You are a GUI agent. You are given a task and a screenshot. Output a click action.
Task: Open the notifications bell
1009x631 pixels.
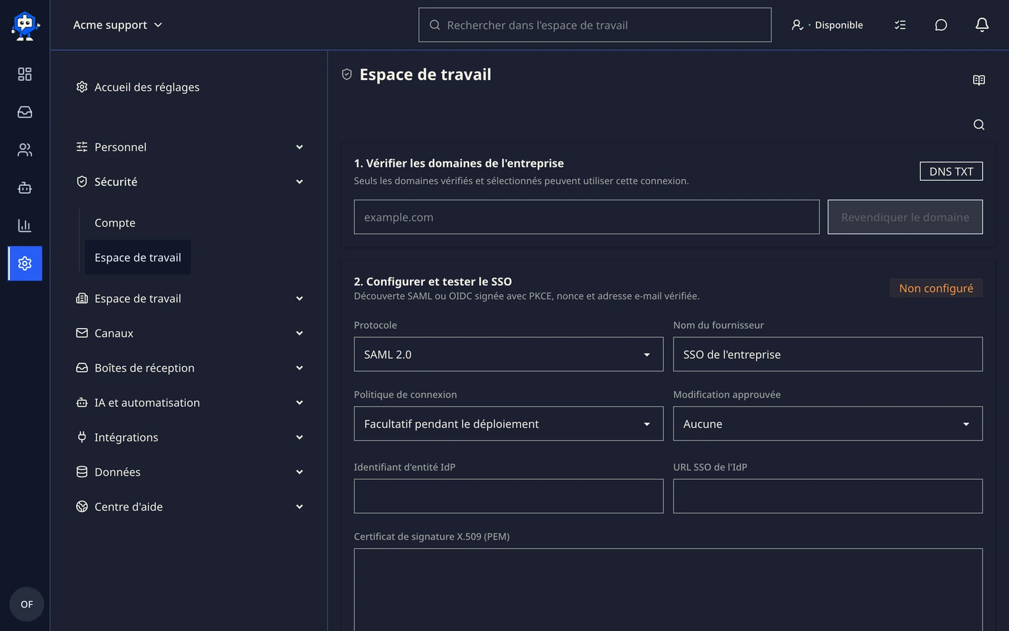point(982,25)
